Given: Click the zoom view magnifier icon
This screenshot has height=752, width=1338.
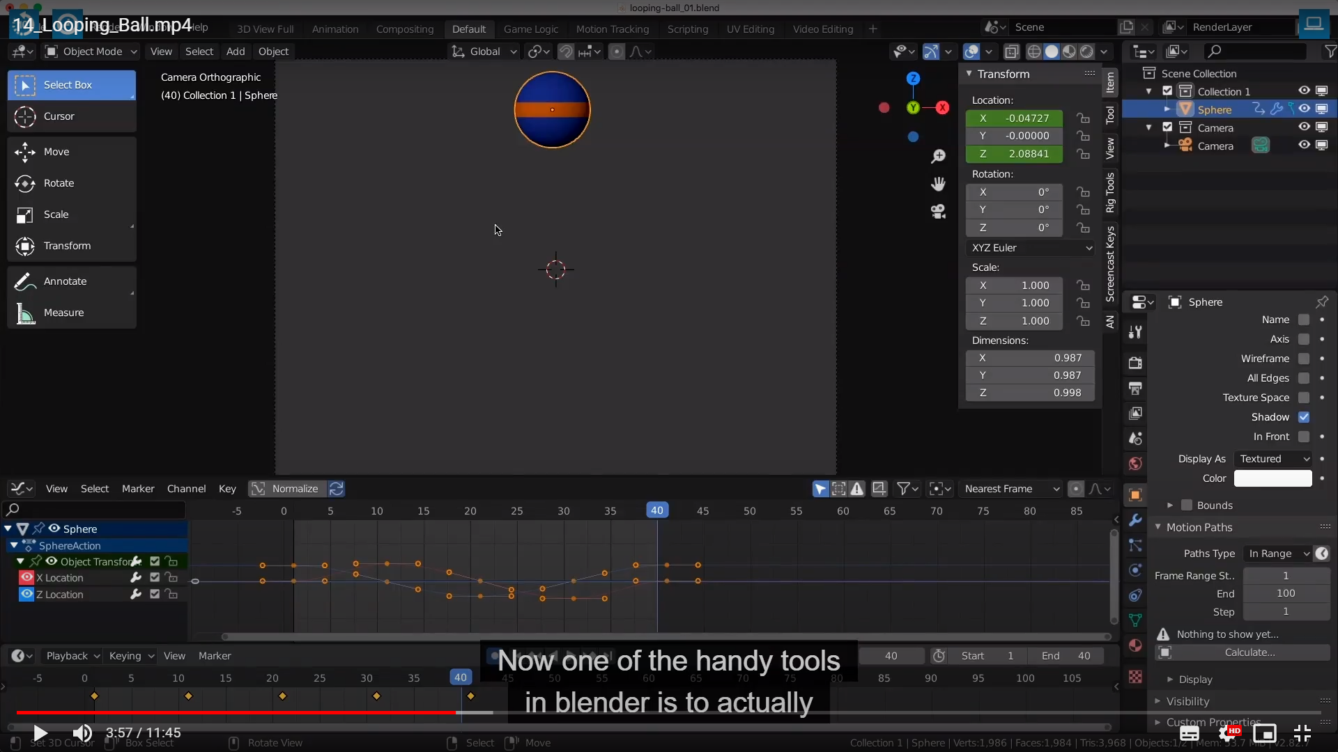Looking at the screenshot, I should coord(939,156).
